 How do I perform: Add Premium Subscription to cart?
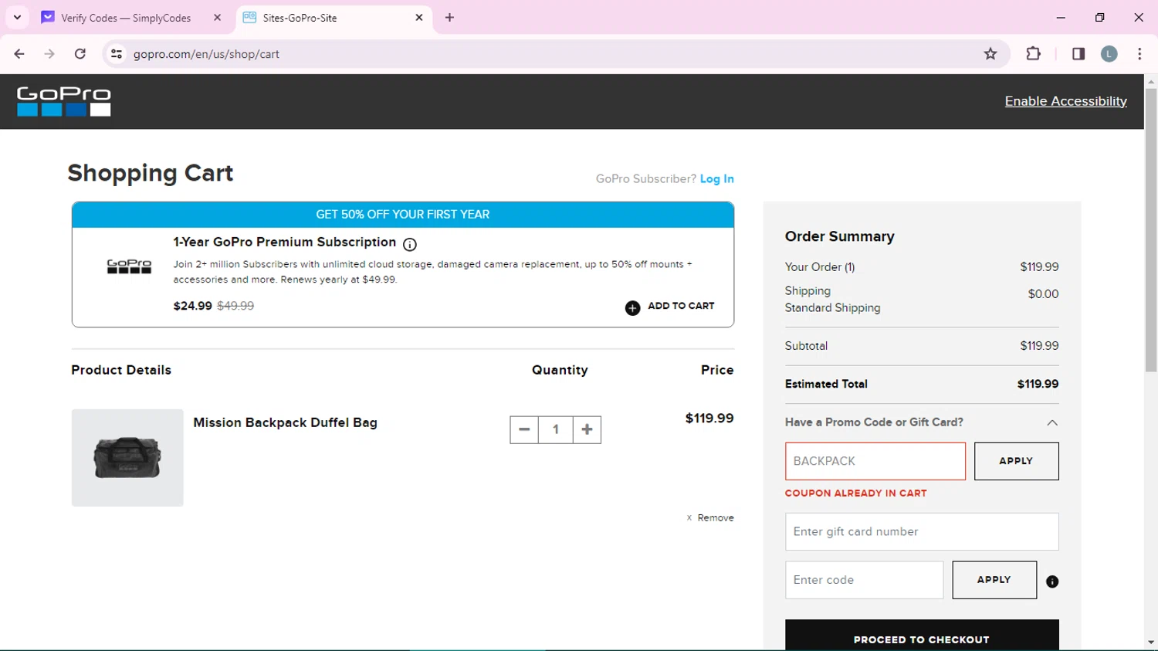point(670,307)
